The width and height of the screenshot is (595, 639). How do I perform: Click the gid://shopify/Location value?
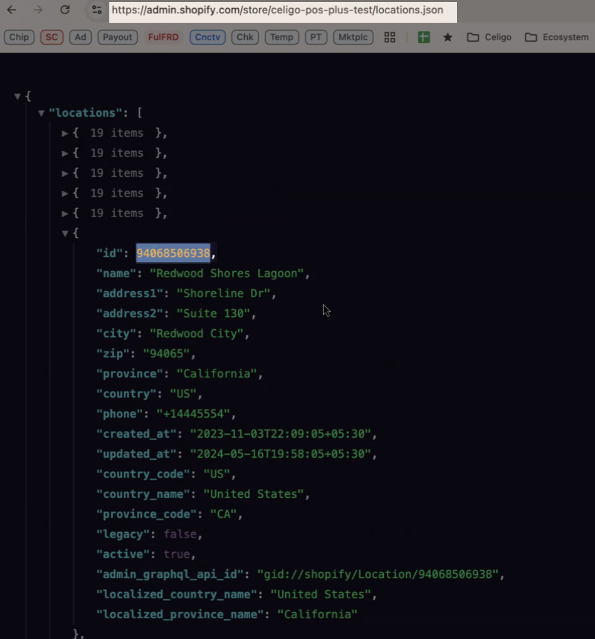pos(378,575)
